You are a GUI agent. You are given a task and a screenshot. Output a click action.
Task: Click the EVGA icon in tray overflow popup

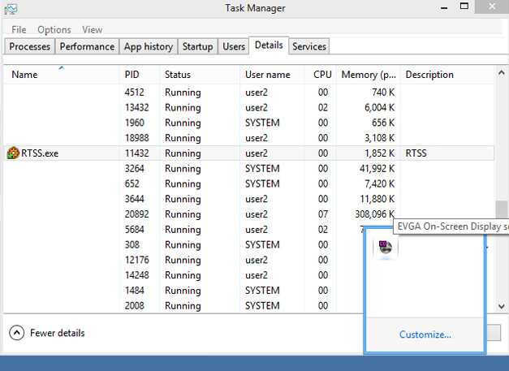point(385,248)
